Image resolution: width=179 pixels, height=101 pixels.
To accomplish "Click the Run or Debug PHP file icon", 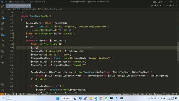I will pyautogui.click(x=152, y=6).
